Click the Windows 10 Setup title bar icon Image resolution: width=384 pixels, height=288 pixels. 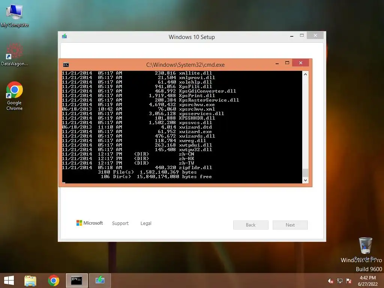pos(64,36)
